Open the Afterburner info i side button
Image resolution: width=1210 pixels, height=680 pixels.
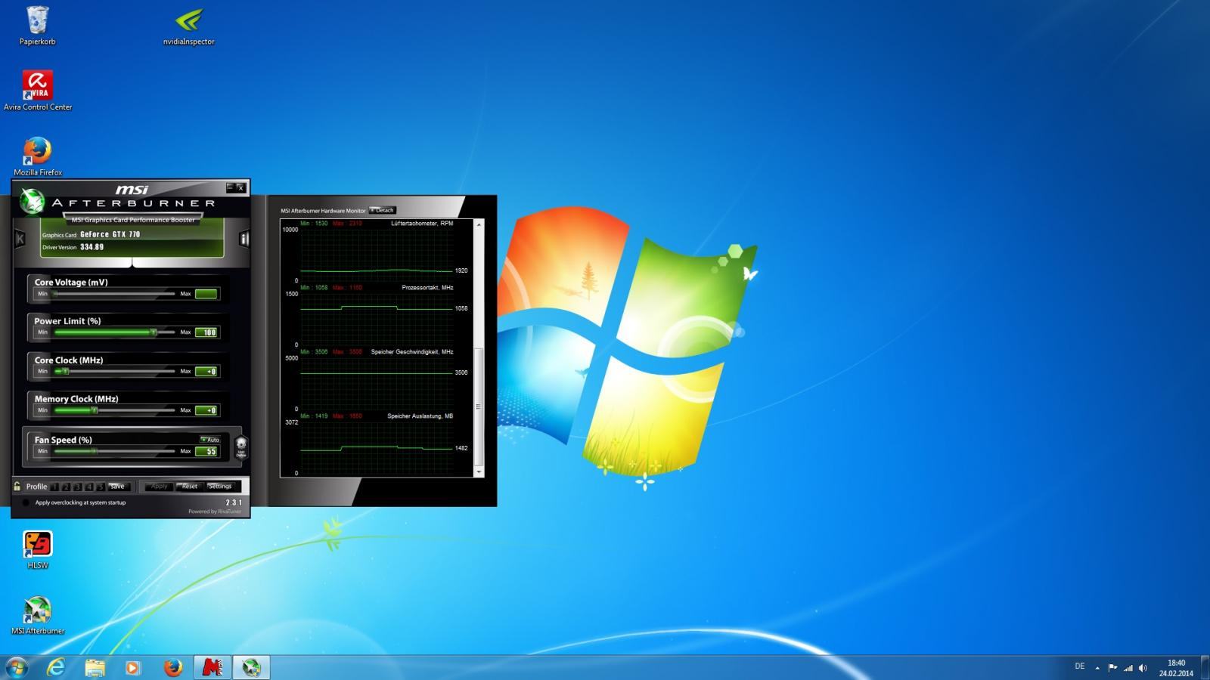pos(244,239)
